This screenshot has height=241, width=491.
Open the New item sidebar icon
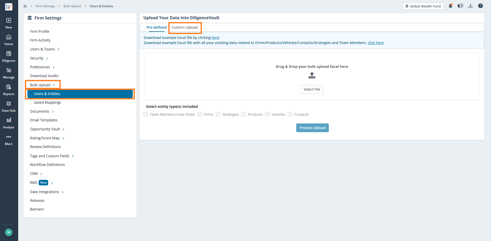click(9, 23)
